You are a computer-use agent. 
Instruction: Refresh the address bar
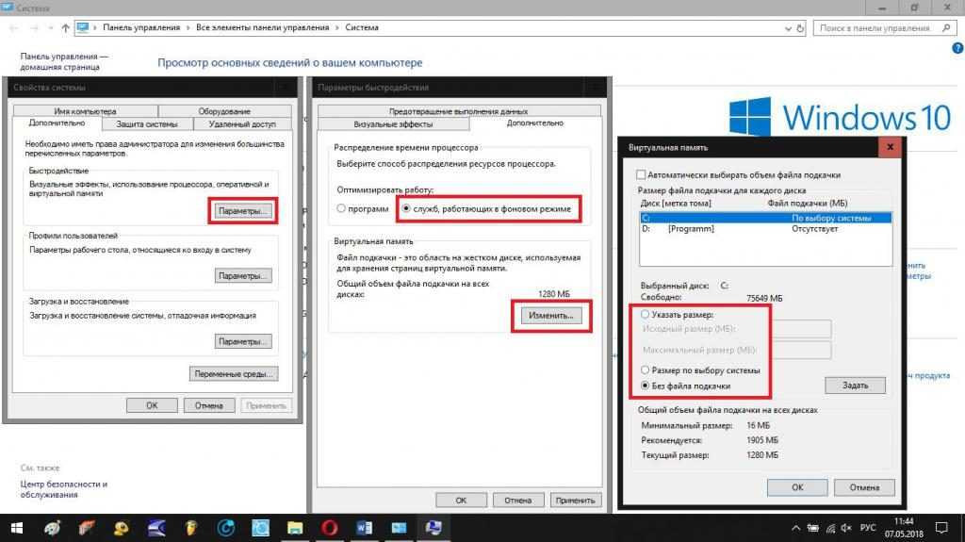coord(800,28)
